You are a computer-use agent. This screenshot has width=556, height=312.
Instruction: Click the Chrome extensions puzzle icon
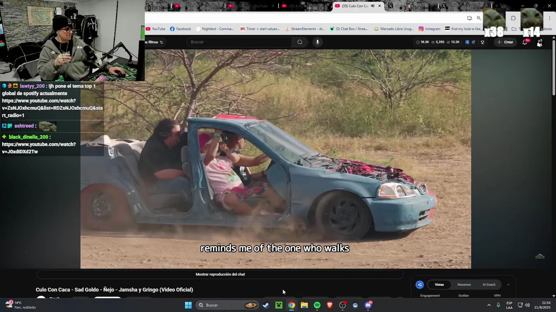click(x=513, y=18)
